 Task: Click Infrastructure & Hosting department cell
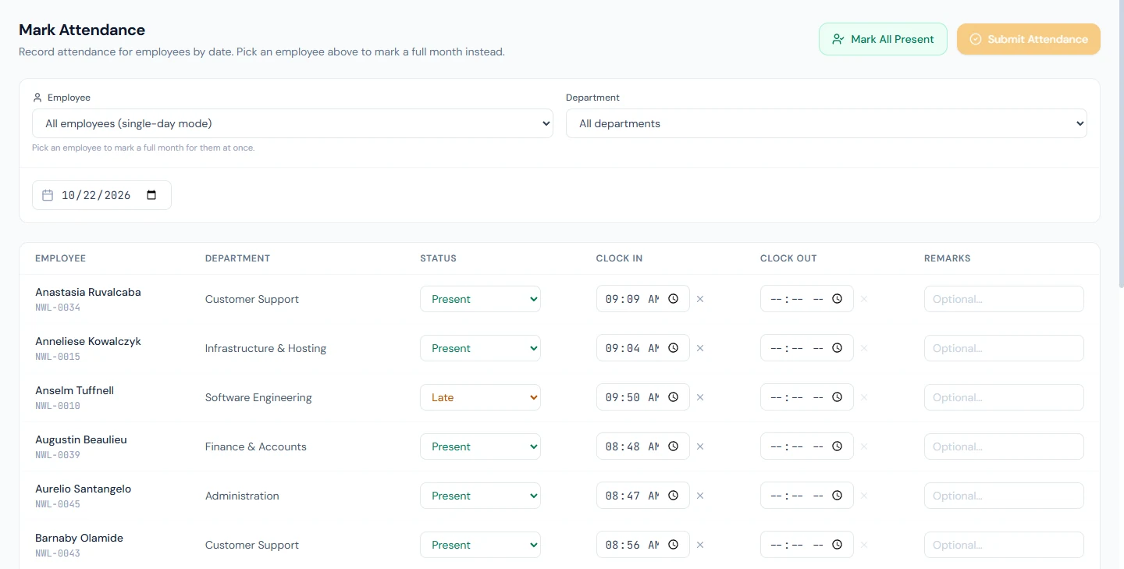265,348
